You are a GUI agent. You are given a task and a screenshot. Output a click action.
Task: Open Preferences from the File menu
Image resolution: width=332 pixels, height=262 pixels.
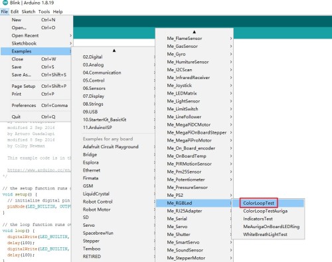[36, 105]
